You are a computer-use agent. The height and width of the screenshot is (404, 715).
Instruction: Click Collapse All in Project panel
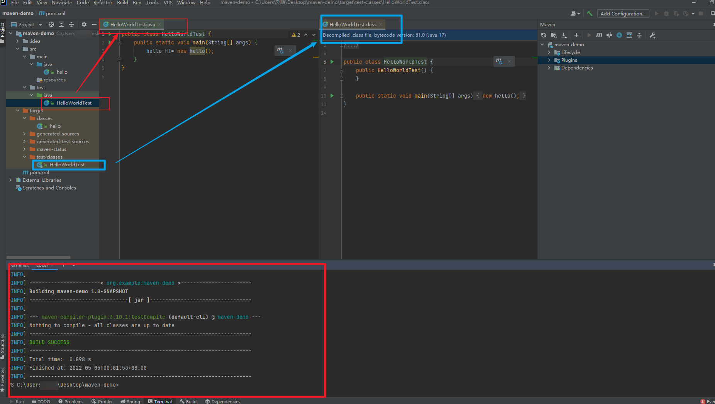point(71,24)
